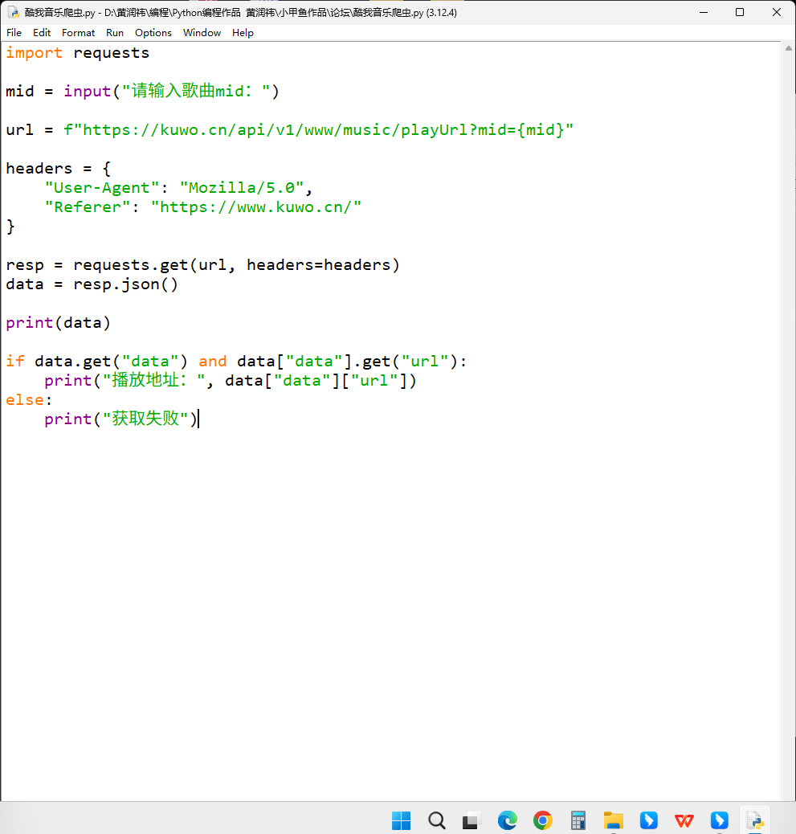Open the Options menu
The image size is (796, 834).
pyautogui.click(x=153, y=33)
